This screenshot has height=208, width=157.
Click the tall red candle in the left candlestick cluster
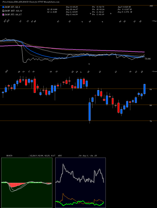tap(35, 86)
